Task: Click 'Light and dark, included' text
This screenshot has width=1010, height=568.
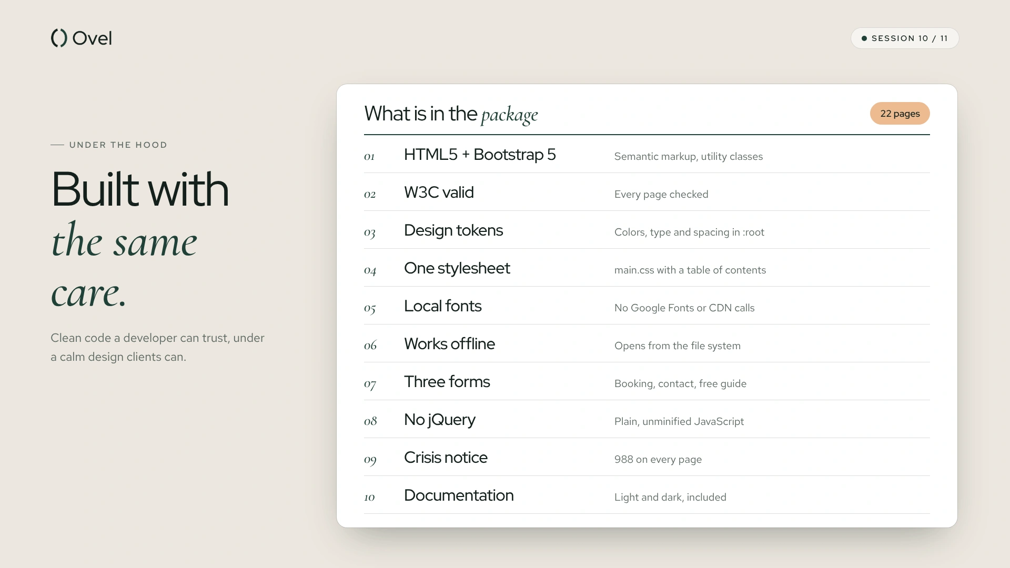Action: pyautogui.click(x=670, y=497)
